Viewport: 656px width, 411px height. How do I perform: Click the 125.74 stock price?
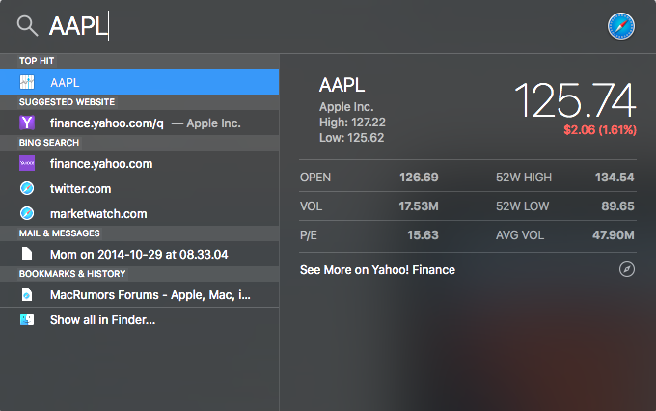coord(575,100)
